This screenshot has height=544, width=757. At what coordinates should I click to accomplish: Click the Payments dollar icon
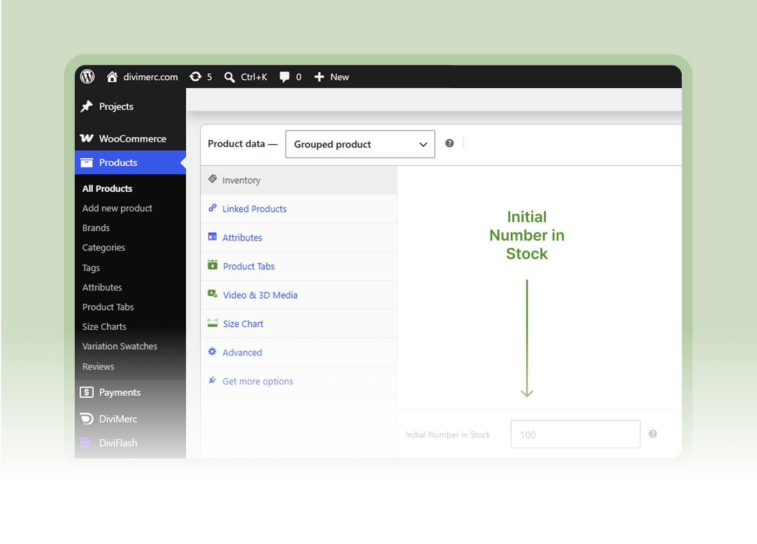pos(87,392)
